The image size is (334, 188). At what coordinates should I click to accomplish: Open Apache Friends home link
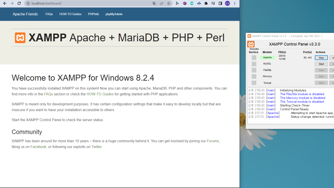(25, 14)
